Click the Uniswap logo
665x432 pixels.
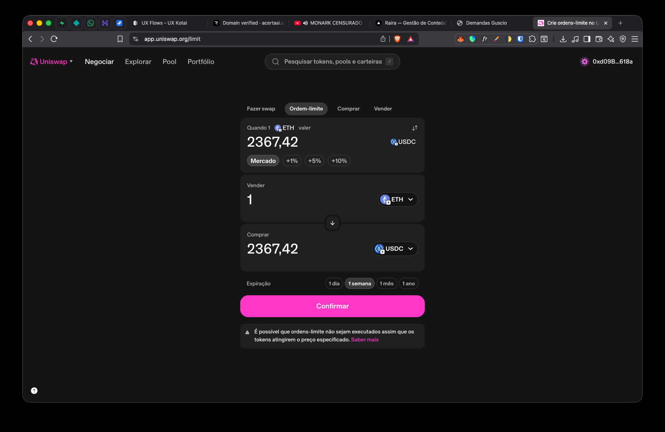tap(49, 62)
